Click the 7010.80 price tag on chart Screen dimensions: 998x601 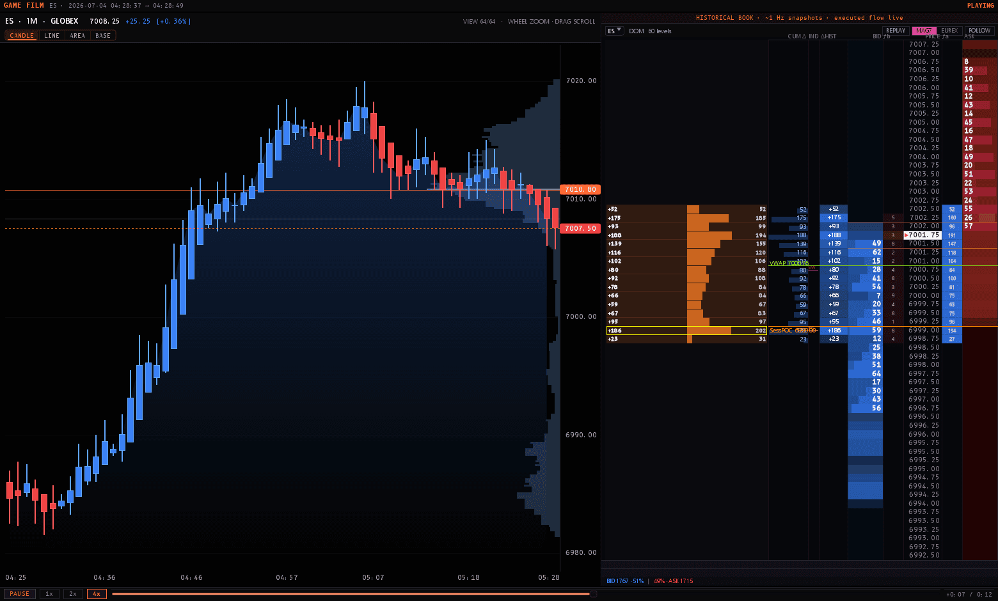pyautogui.click(x=580, y=189)
